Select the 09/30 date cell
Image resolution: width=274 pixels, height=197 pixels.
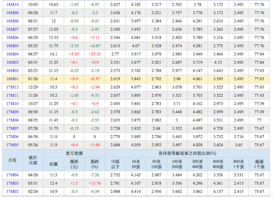[33, 112]
